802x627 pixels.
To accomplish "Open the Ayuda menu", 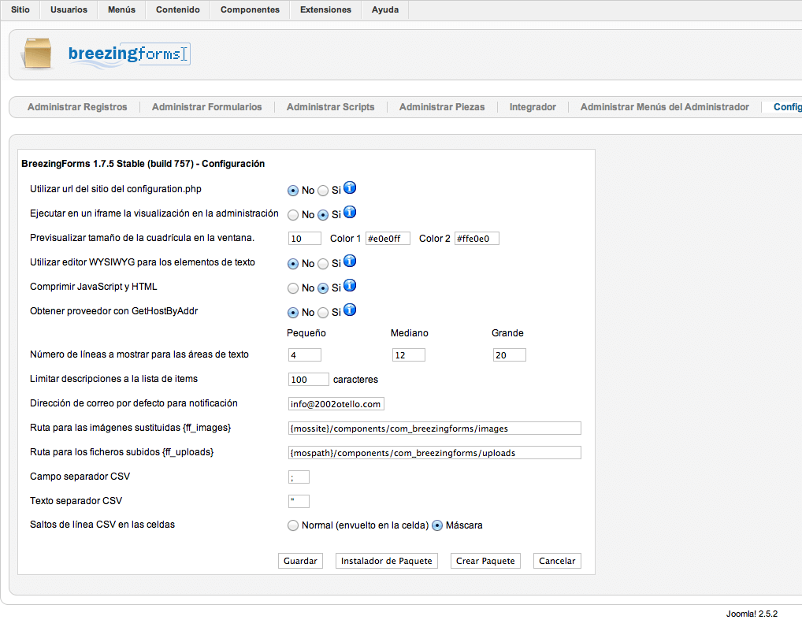I will (385, 9).
